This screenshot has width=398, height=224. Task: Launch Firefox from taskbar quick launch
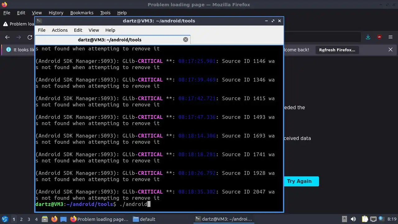point(54,219)
